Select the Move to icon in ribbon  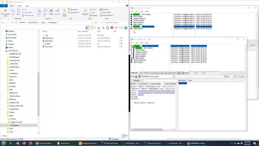(x=39, y=13)
